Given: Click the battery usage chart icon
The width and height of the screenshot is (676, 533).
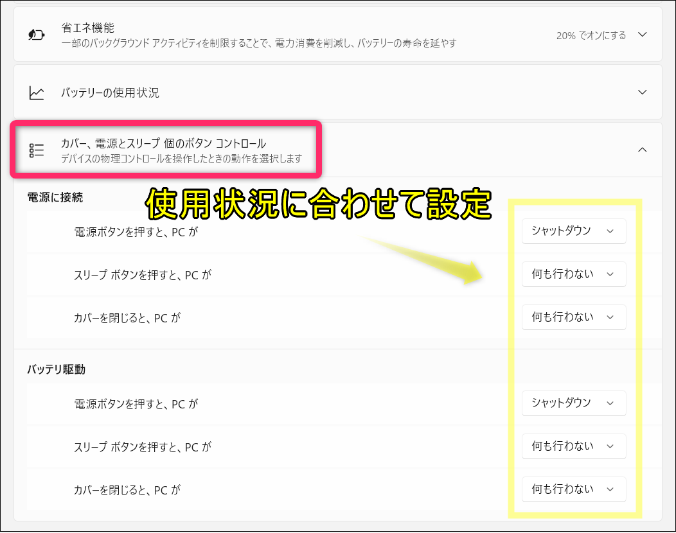Looking at the screenshot, I should (37, 92).
